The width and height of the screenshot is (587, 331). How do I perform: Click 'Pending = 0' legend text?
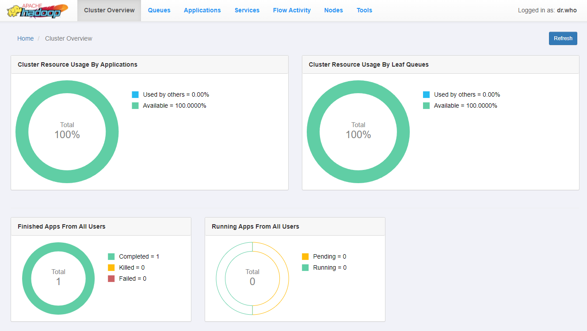(x=330, y=256)
